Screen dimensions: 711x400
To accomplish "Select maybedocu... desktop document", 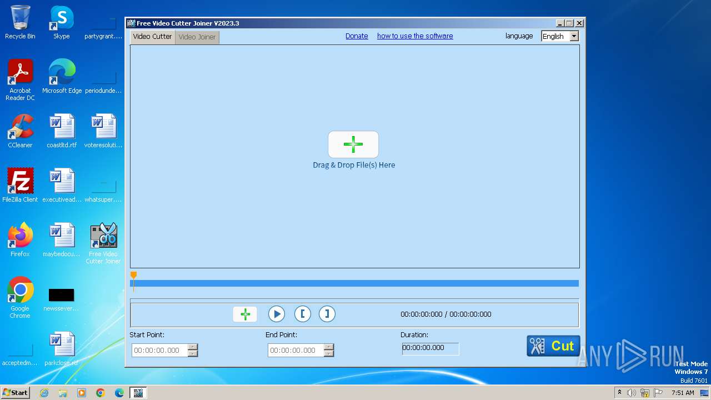I will [x=62, y=241].
